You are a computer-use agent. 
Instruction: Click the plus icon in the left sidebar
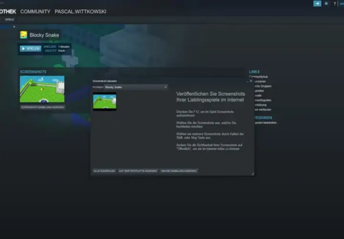14,27
